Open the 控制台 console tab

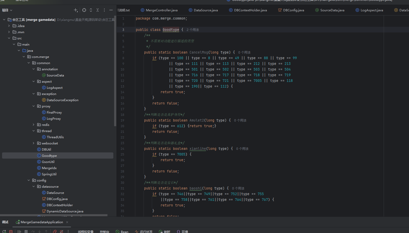(x=105, y=231)
